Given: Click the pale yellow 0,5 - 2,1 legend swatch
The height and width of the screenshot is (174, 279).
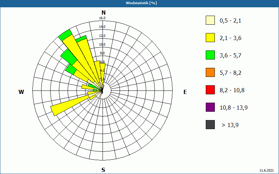Looking at the screenshot, I should point(210,20).
